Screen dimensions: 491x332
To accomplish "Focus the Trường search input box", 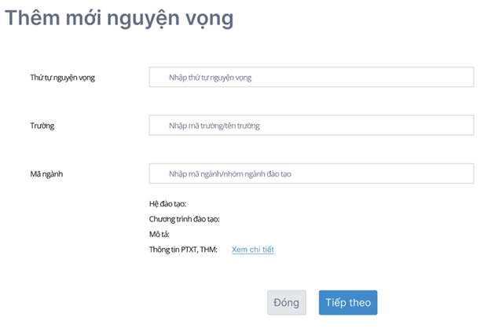I will point(311,125).
